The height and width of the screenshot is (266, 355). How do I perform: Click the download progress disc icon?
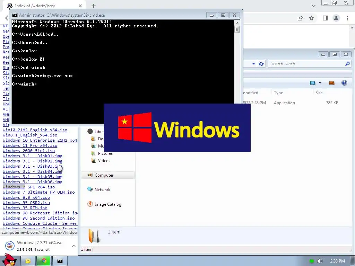coord(10,246)
